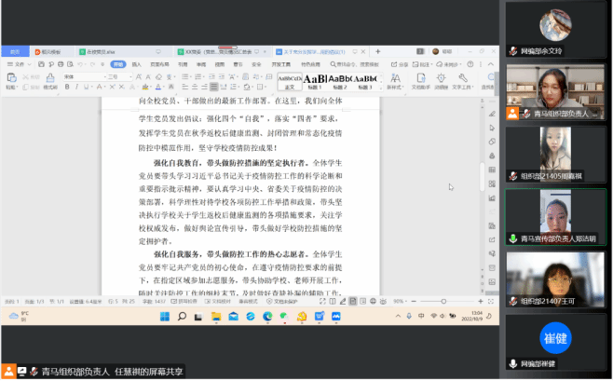The image size is (613, 381).
Task: Click the Print icon in quick access toolbar
Action: tap(61, 64)
